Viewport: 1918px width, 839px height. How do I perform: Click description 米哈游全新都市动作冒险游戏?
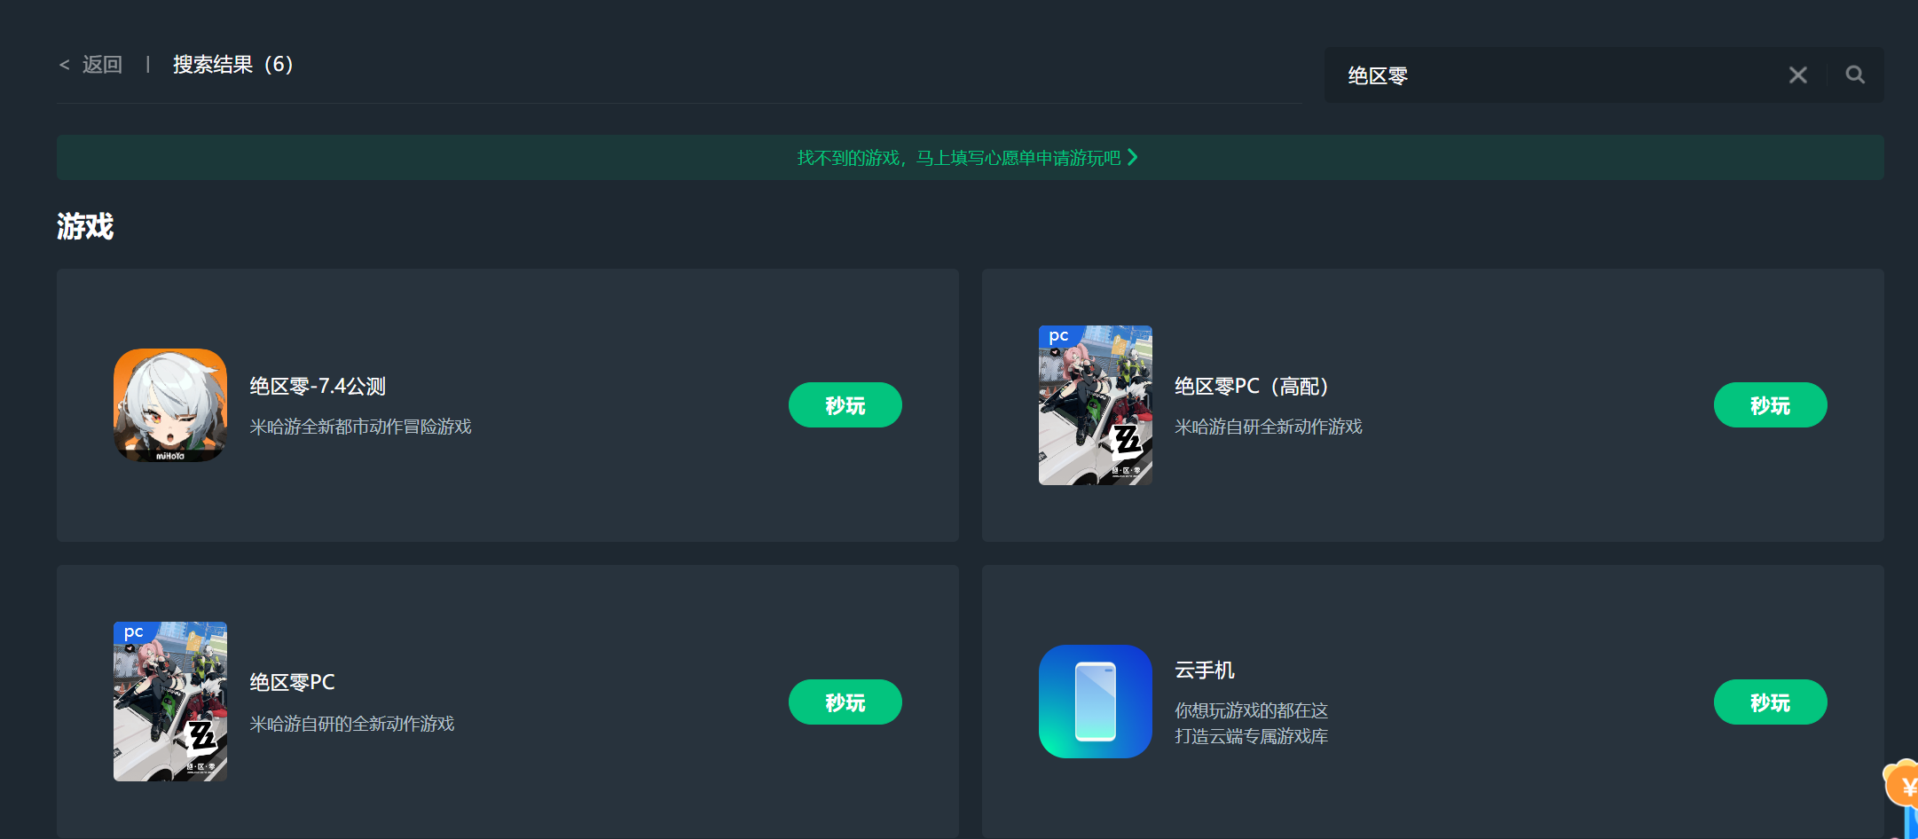(x=360, y=427)
